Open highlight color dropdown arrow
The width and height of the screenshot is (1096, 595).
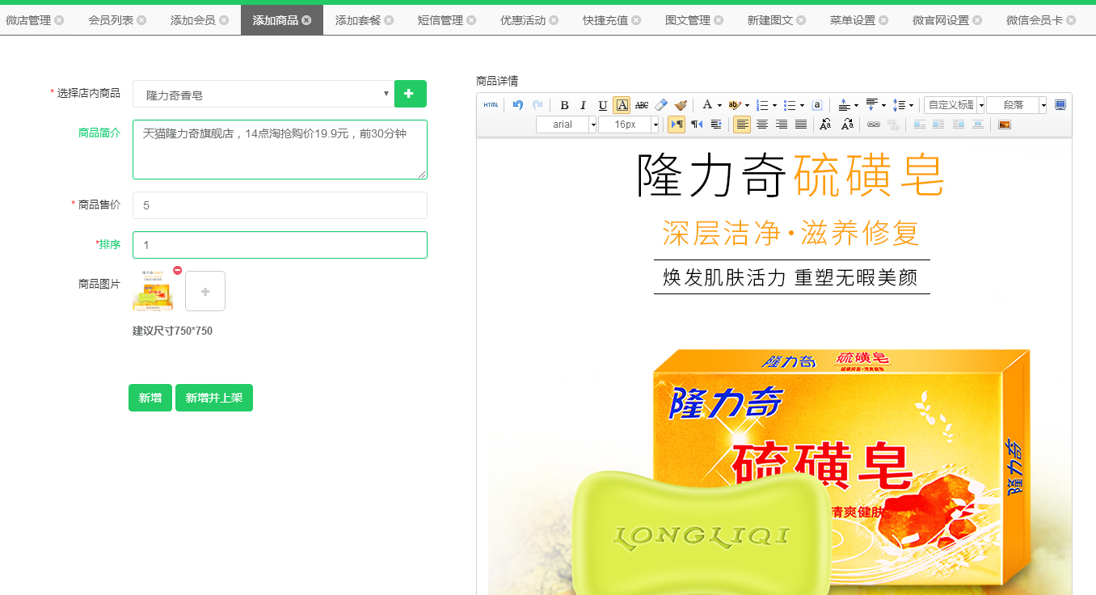coord(747,105)
